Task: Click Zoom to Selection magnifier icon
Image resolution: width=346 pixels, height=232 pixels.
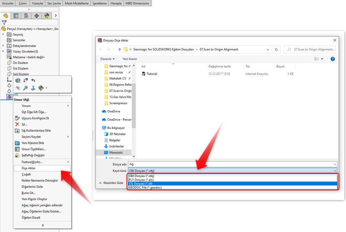Action: tap(26, 88)
